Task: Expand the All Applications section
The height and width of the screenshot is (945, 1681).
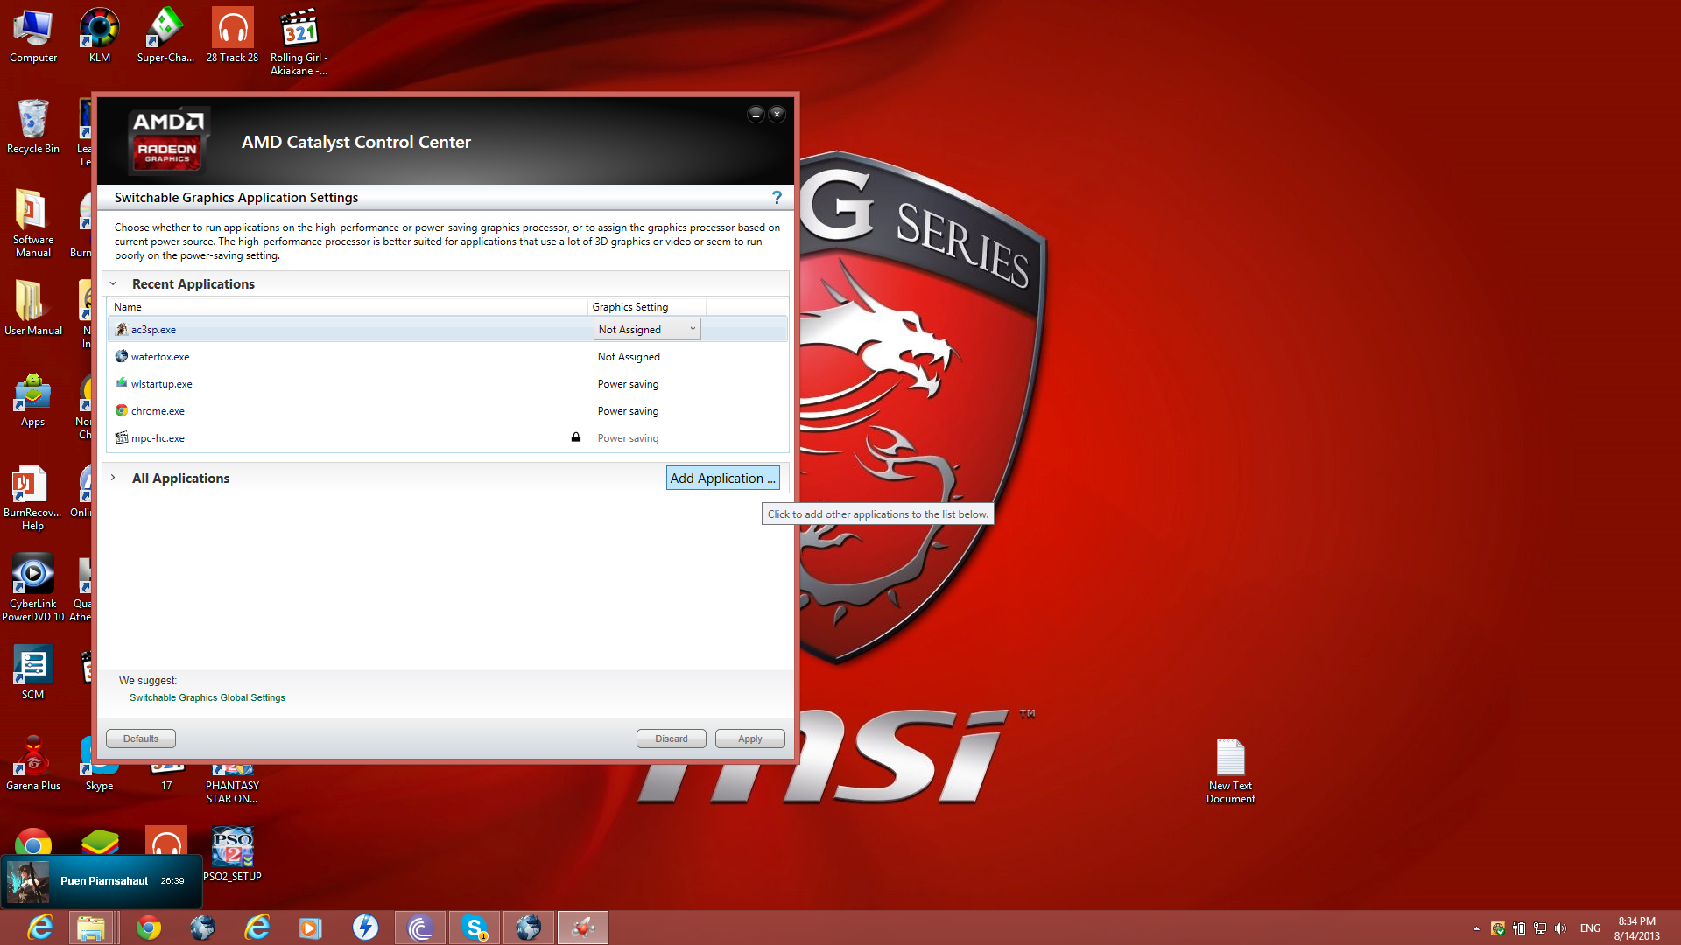Action: (x=113, y=478)
